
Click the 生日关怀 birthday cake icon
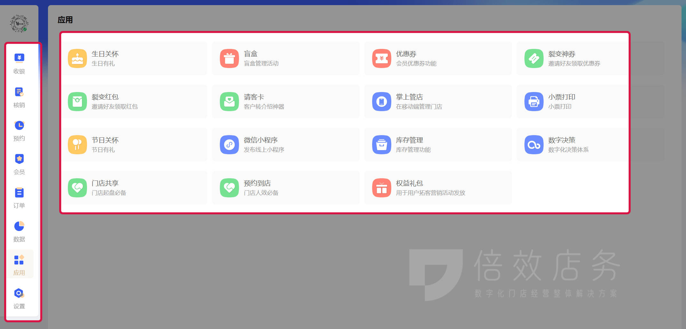(x=77, y=58)
